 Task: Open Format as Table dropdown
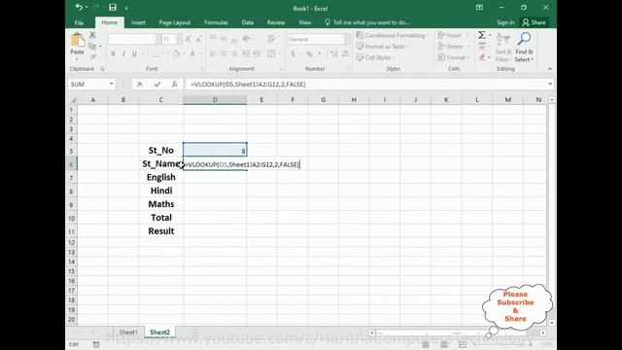coord(382,47)
